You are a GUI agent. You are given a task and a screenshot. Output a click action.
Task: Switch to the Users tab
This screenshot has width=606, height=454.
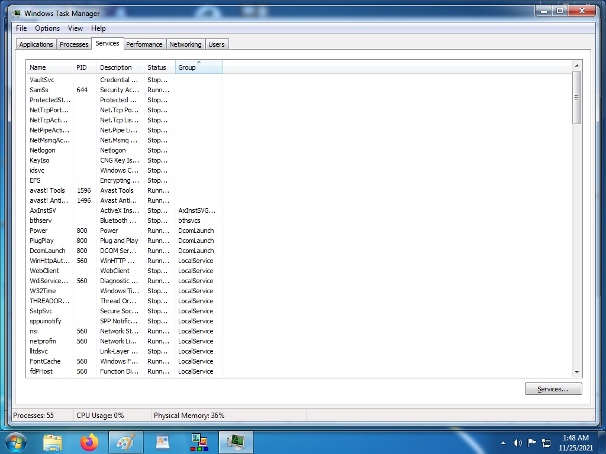[217, 44]
